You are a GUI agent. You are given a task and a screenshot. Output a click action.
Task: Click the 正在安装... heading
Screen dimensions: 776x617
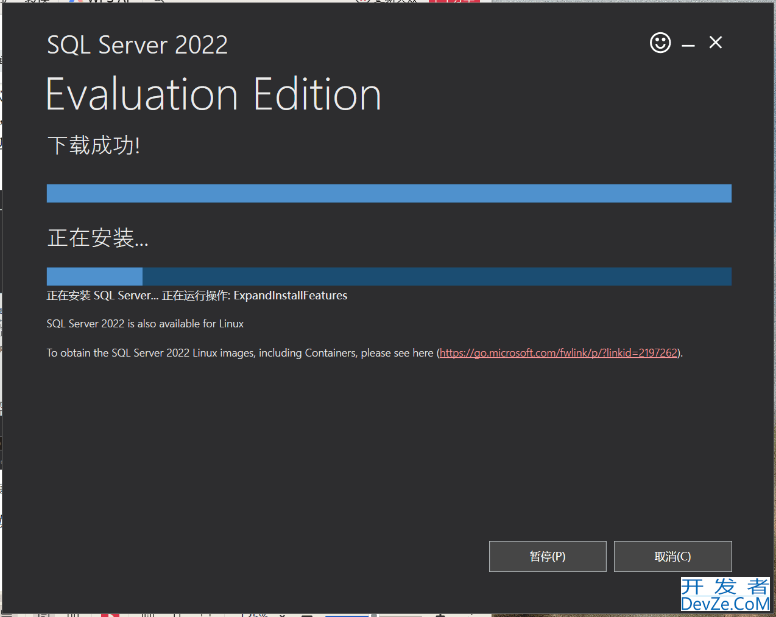tap(97, 237)
